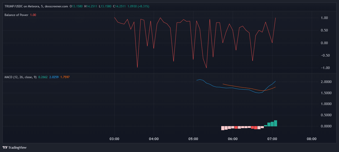339x152 pixels.
Task: Click the TradingView logo icon
Action: (5, 147)
